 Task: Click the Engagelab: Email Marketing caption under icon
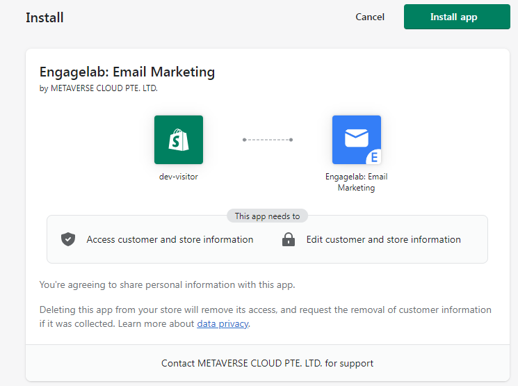click(357, 182)
